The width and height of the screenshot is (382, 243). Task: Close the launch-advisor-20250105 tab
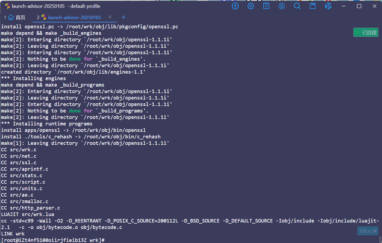pyautogui.click(x=110, y=17)
